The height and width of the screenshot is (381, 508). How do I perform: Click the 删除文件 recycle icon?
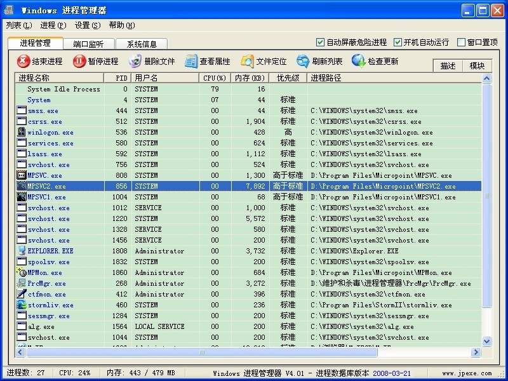135,61
